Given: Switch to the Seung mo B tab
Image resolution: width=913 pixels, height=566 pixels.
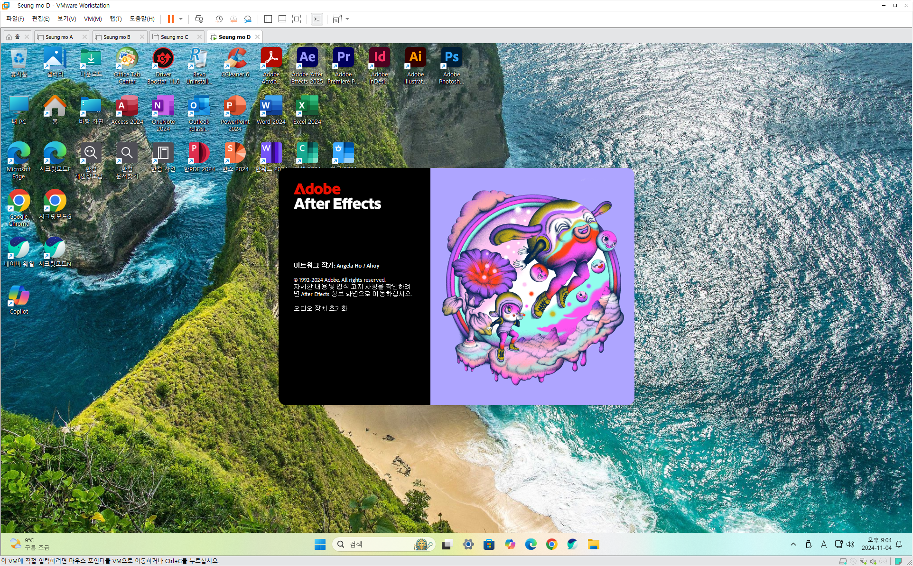Looking at the screenshot, I should 116,37.
